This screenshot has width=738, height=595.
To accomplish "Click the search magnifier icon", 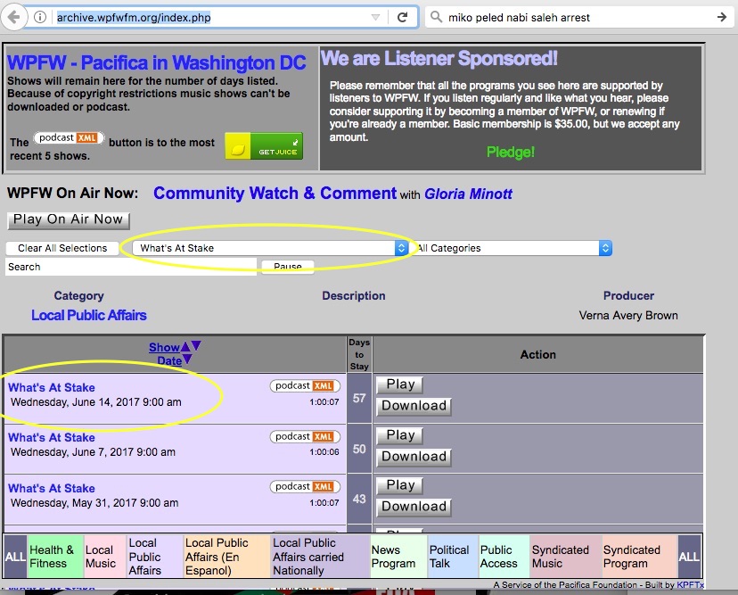I will 437,17.
